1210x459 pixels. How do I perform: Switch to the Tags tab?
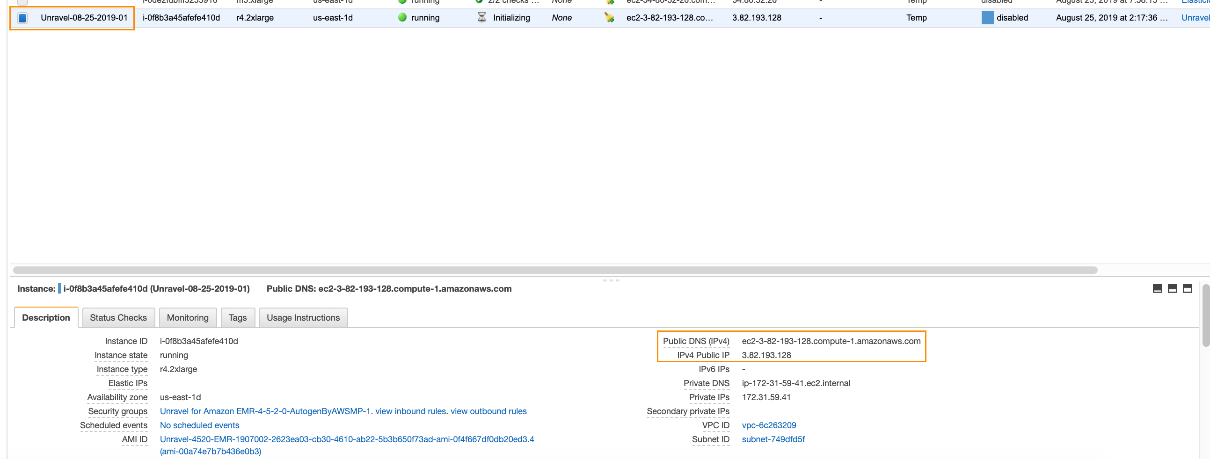tap(238, 318)
